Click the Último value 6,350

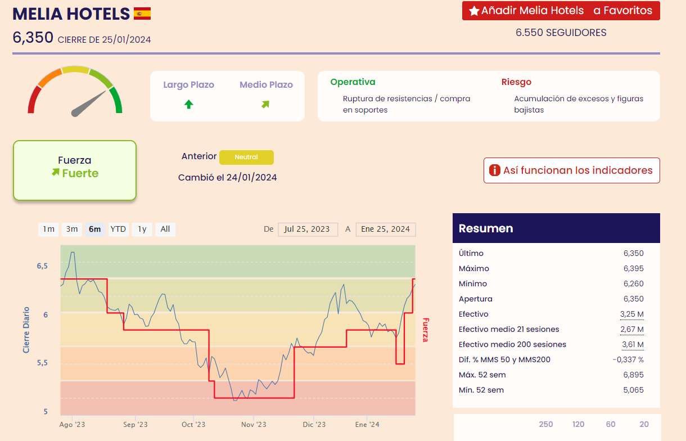coord(634,253)
